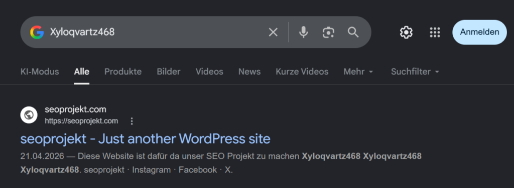The image size is (514, 188).
Task: Open quick settings gear icon
Action: tap(406, 32)
